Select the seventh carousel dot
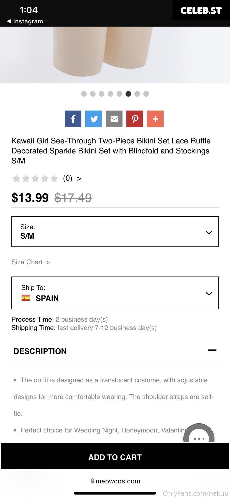 click(x=137, y=94)
